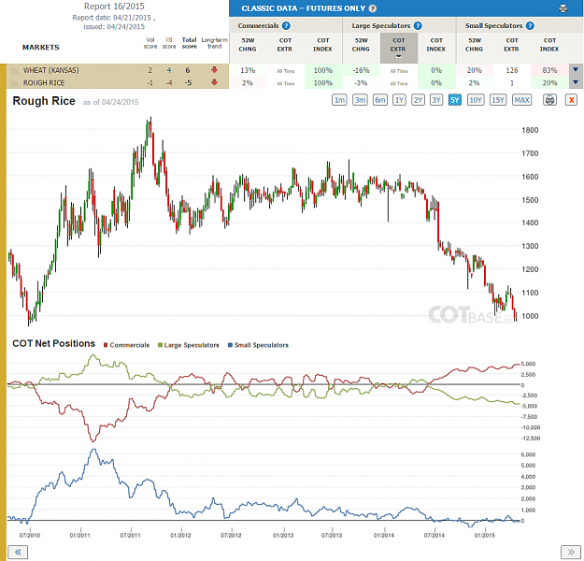Click the Wheat (Kansas) mini chart icon
This screenshot has height=561, width=584.
(15, 70)
